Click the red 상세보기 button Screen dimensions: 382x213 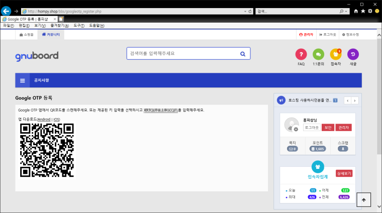(x=344, y=173)
